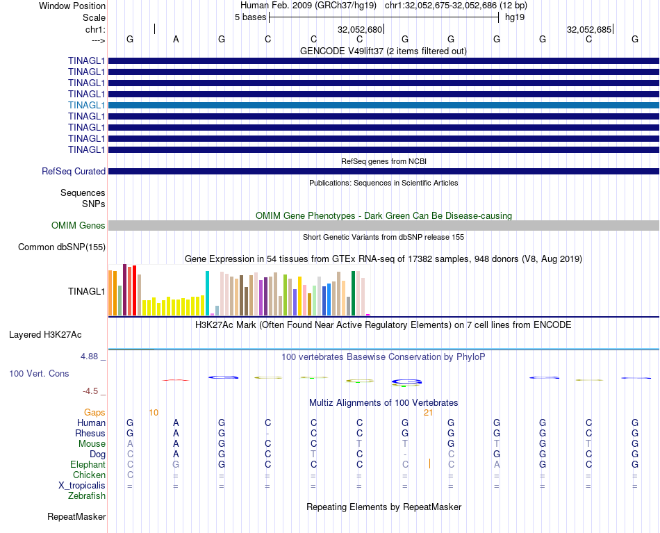
Task: Open 'Multiz Alignments of 100 Vertebrates' title
Action: point(383,403)
